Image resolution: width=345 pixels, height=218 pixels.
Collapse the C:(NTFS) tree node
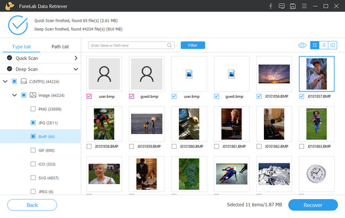[5, 82]
